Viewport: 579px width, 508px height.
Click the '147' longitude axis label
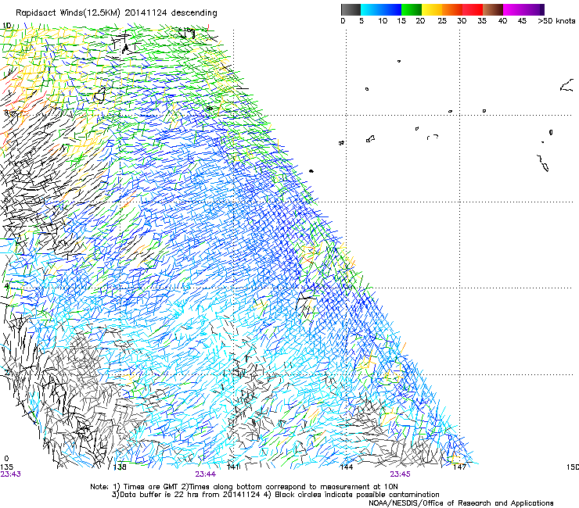459,467
